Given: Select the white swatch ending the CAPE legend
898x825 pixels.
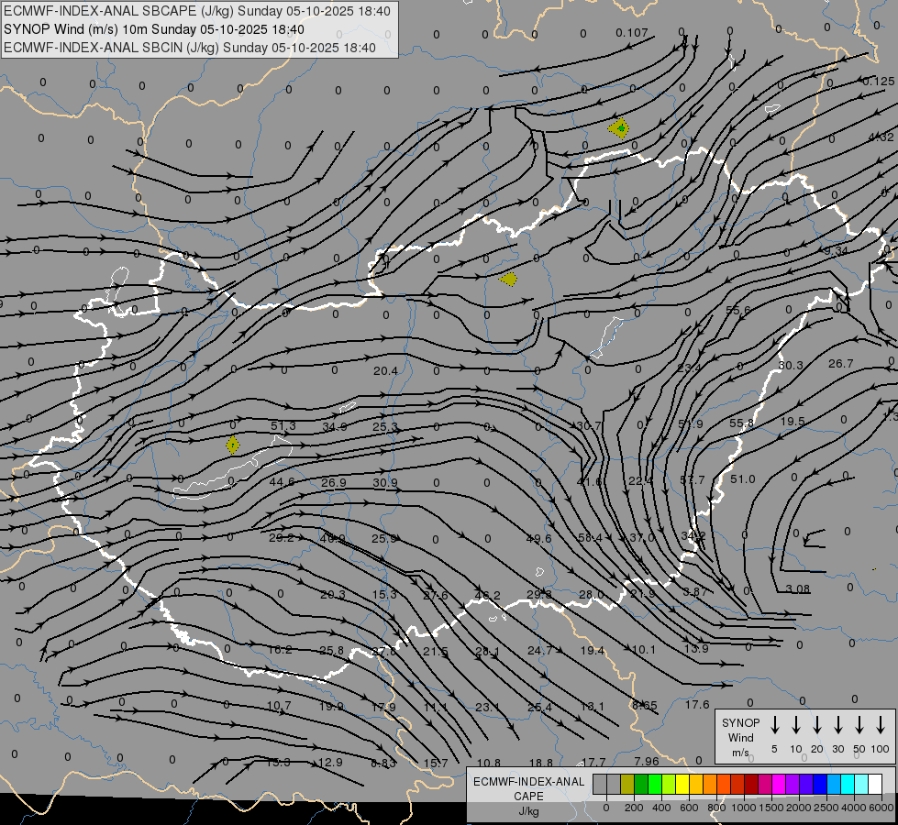Looking at the screenshot, I should pos(874,784).
